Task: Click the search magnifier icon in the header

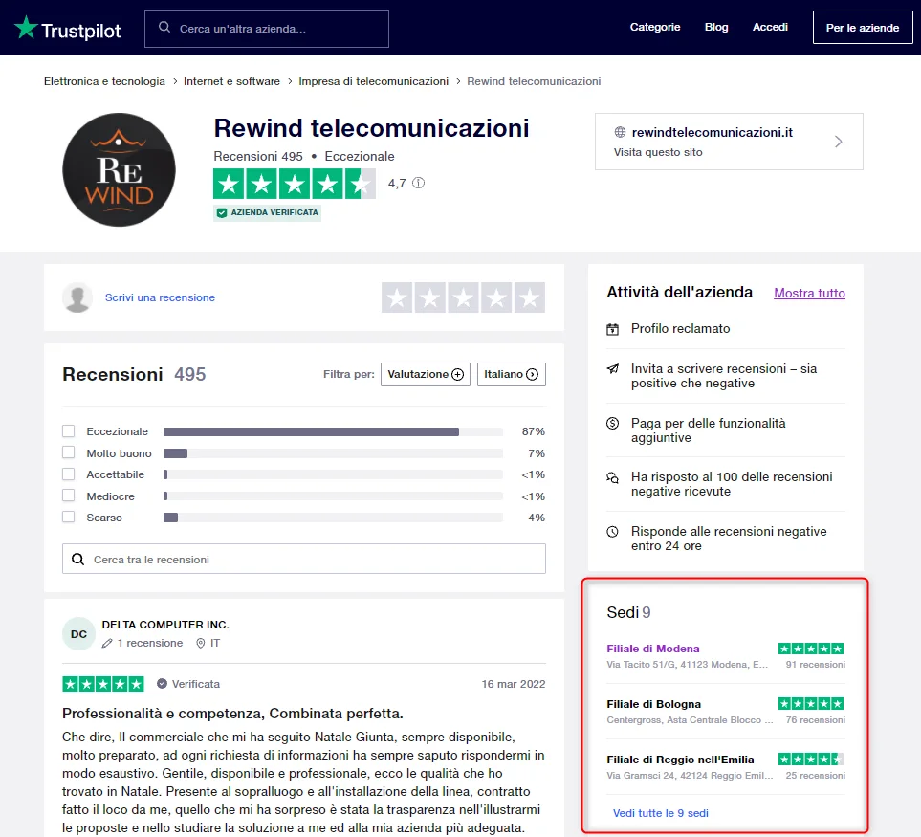Action: (164, 28)
